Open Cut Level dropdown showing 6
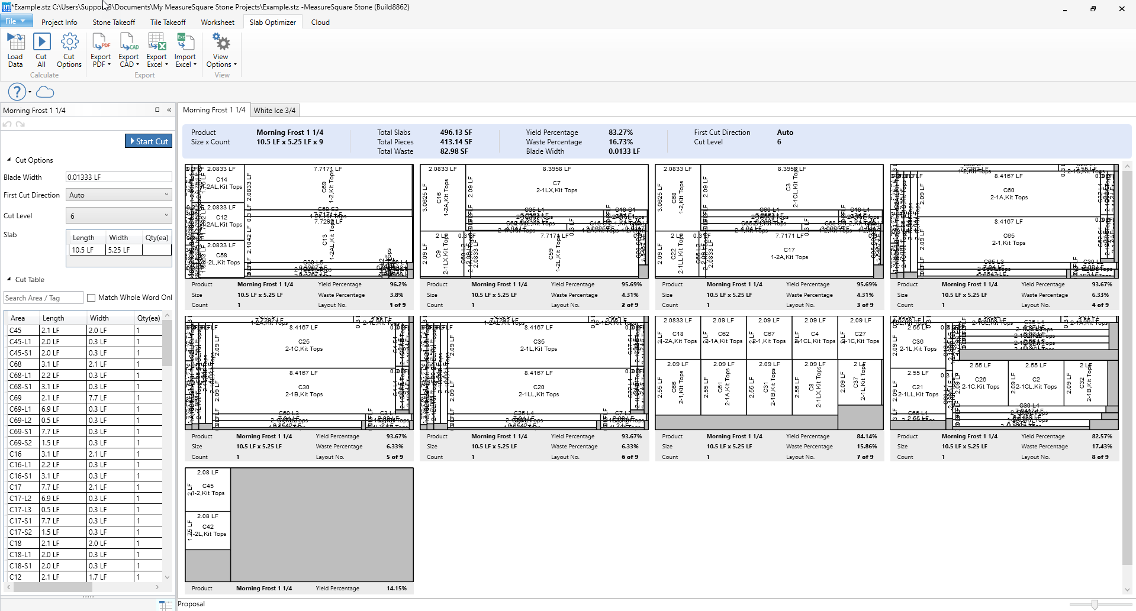Image resolution: width=1136 pixels, height=611 pixels. pyautogui.click(x=118, y=216)
